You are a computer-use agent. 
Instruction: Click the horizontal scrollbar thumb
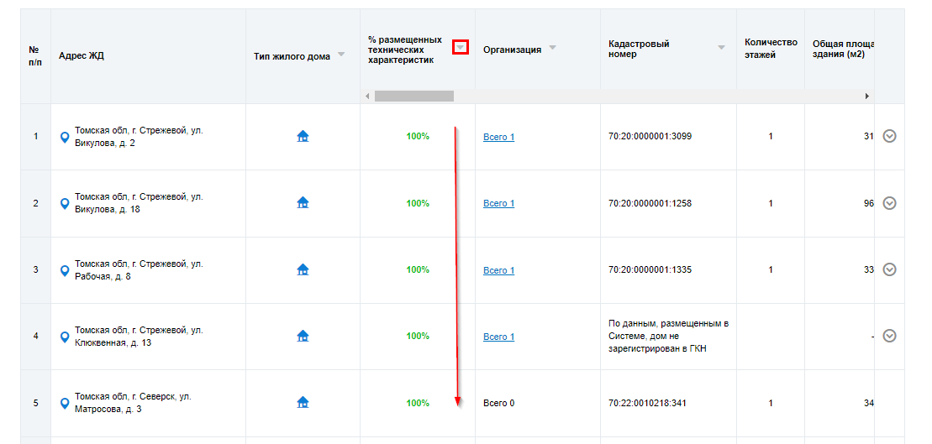click(413, 97)
